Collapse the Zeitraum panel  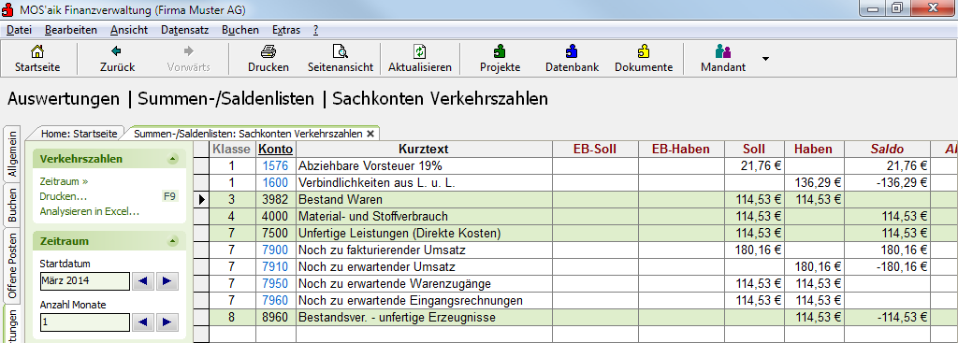pyautogui.click(x=173, y=242)
